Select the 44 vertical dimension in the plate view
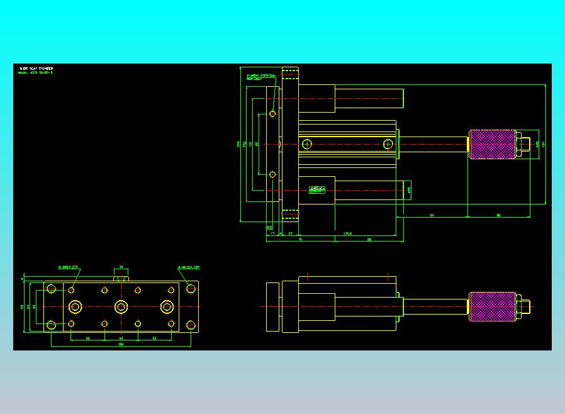The height and width of the screenshot is (414, 565). point(34,306)
